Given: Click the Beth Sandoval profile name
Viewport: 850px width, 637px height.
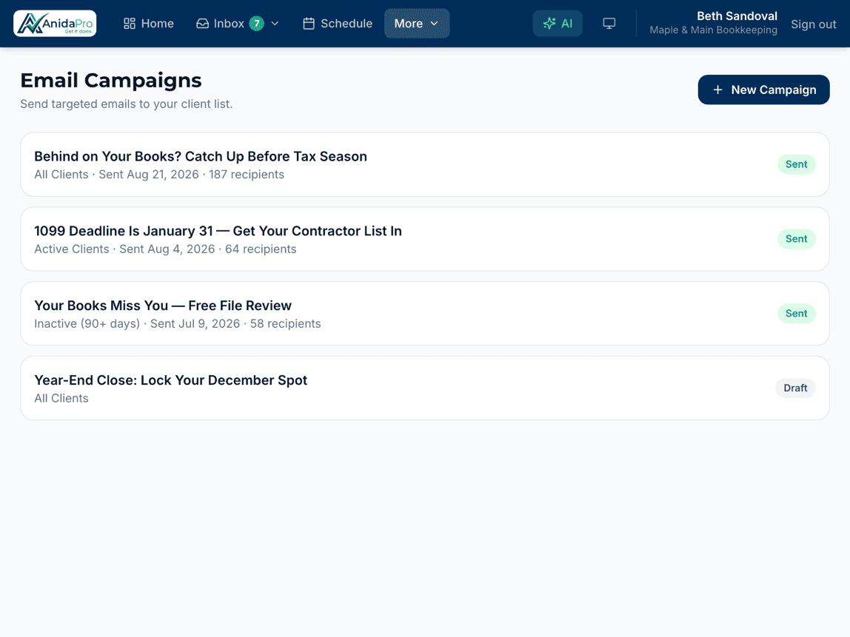Looking at the screenshot, I should point(737,16).
